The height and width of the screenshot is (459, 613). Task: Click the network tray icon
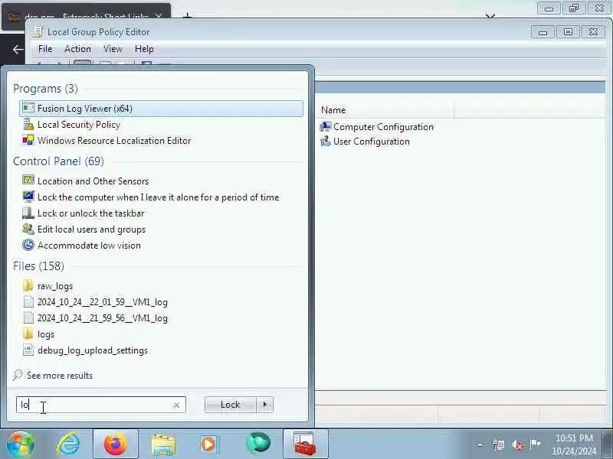(499, 444)
